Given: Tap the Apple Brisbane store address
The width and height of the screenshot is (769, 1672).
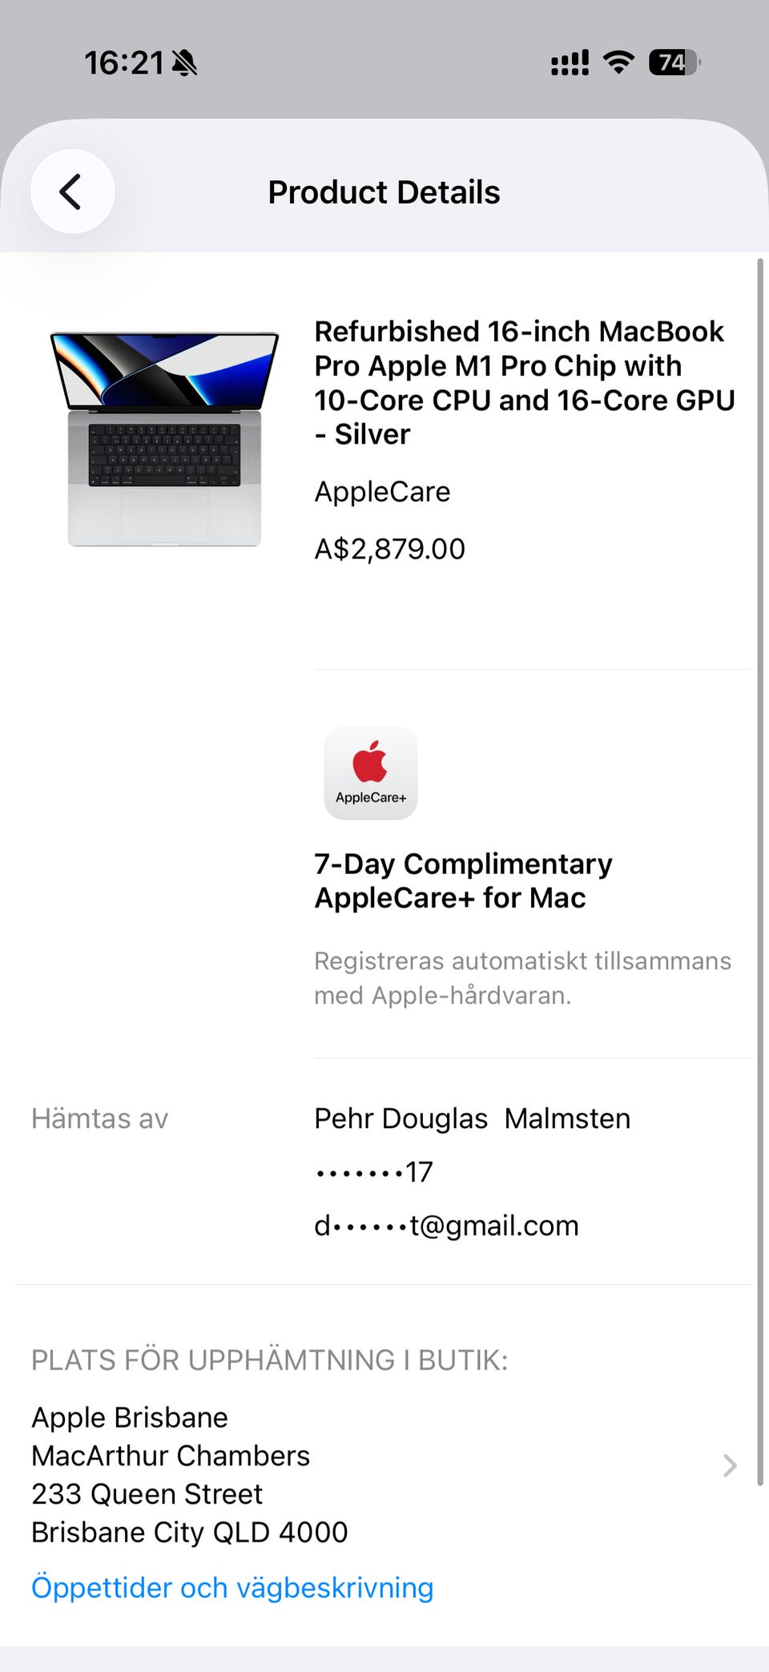Looking at the screenshot, I should point(190,1474).
